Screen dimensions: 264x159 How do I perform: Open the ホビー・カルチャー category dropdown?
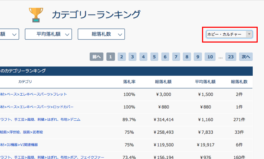pos(229,34)
